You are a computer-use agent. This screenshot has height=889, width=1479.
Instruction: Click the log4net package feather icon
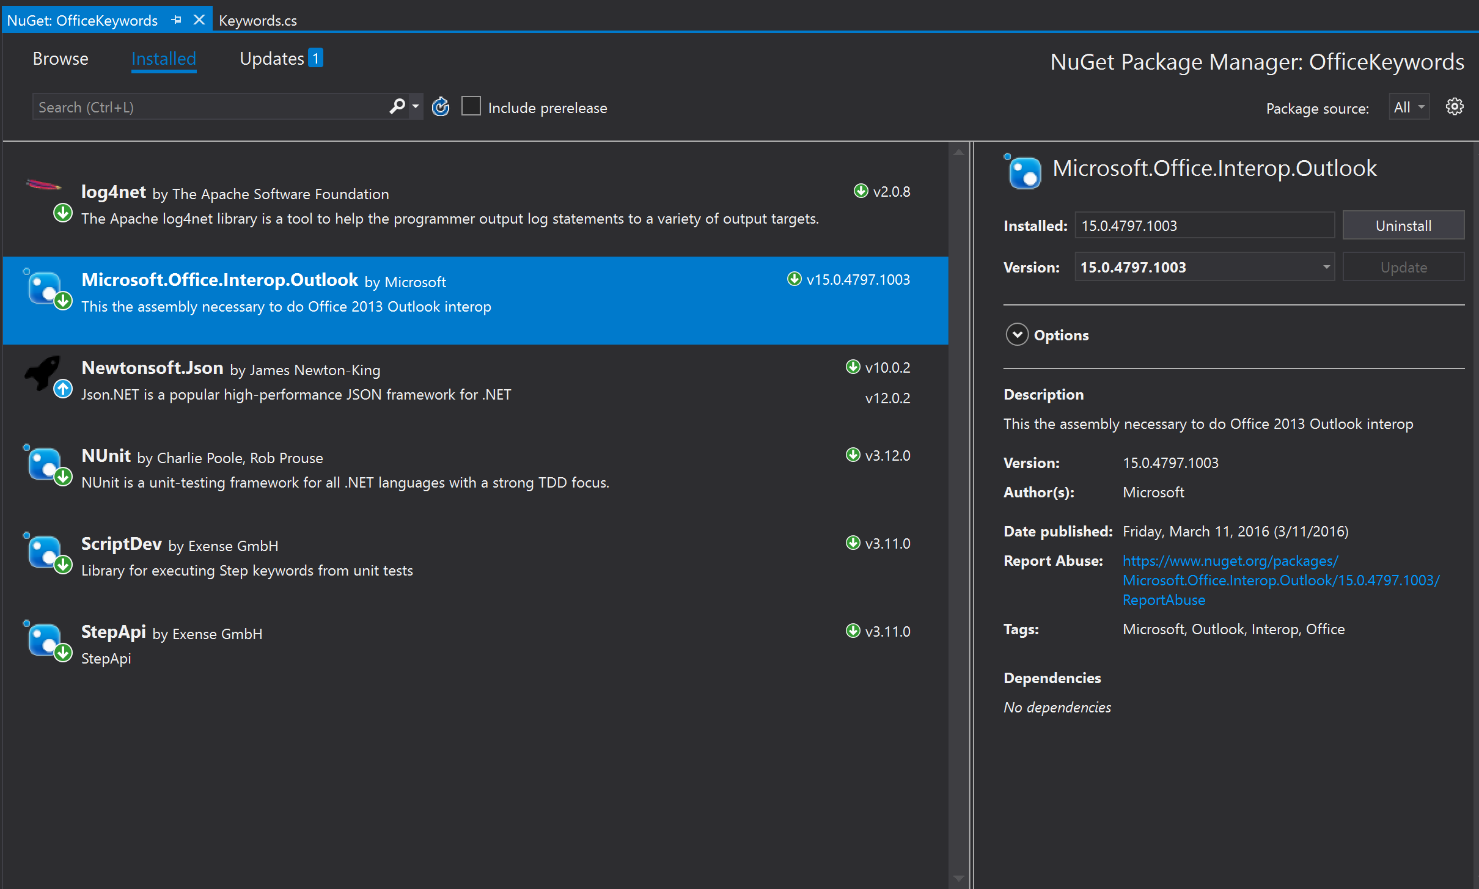click(x=43, y=184)
